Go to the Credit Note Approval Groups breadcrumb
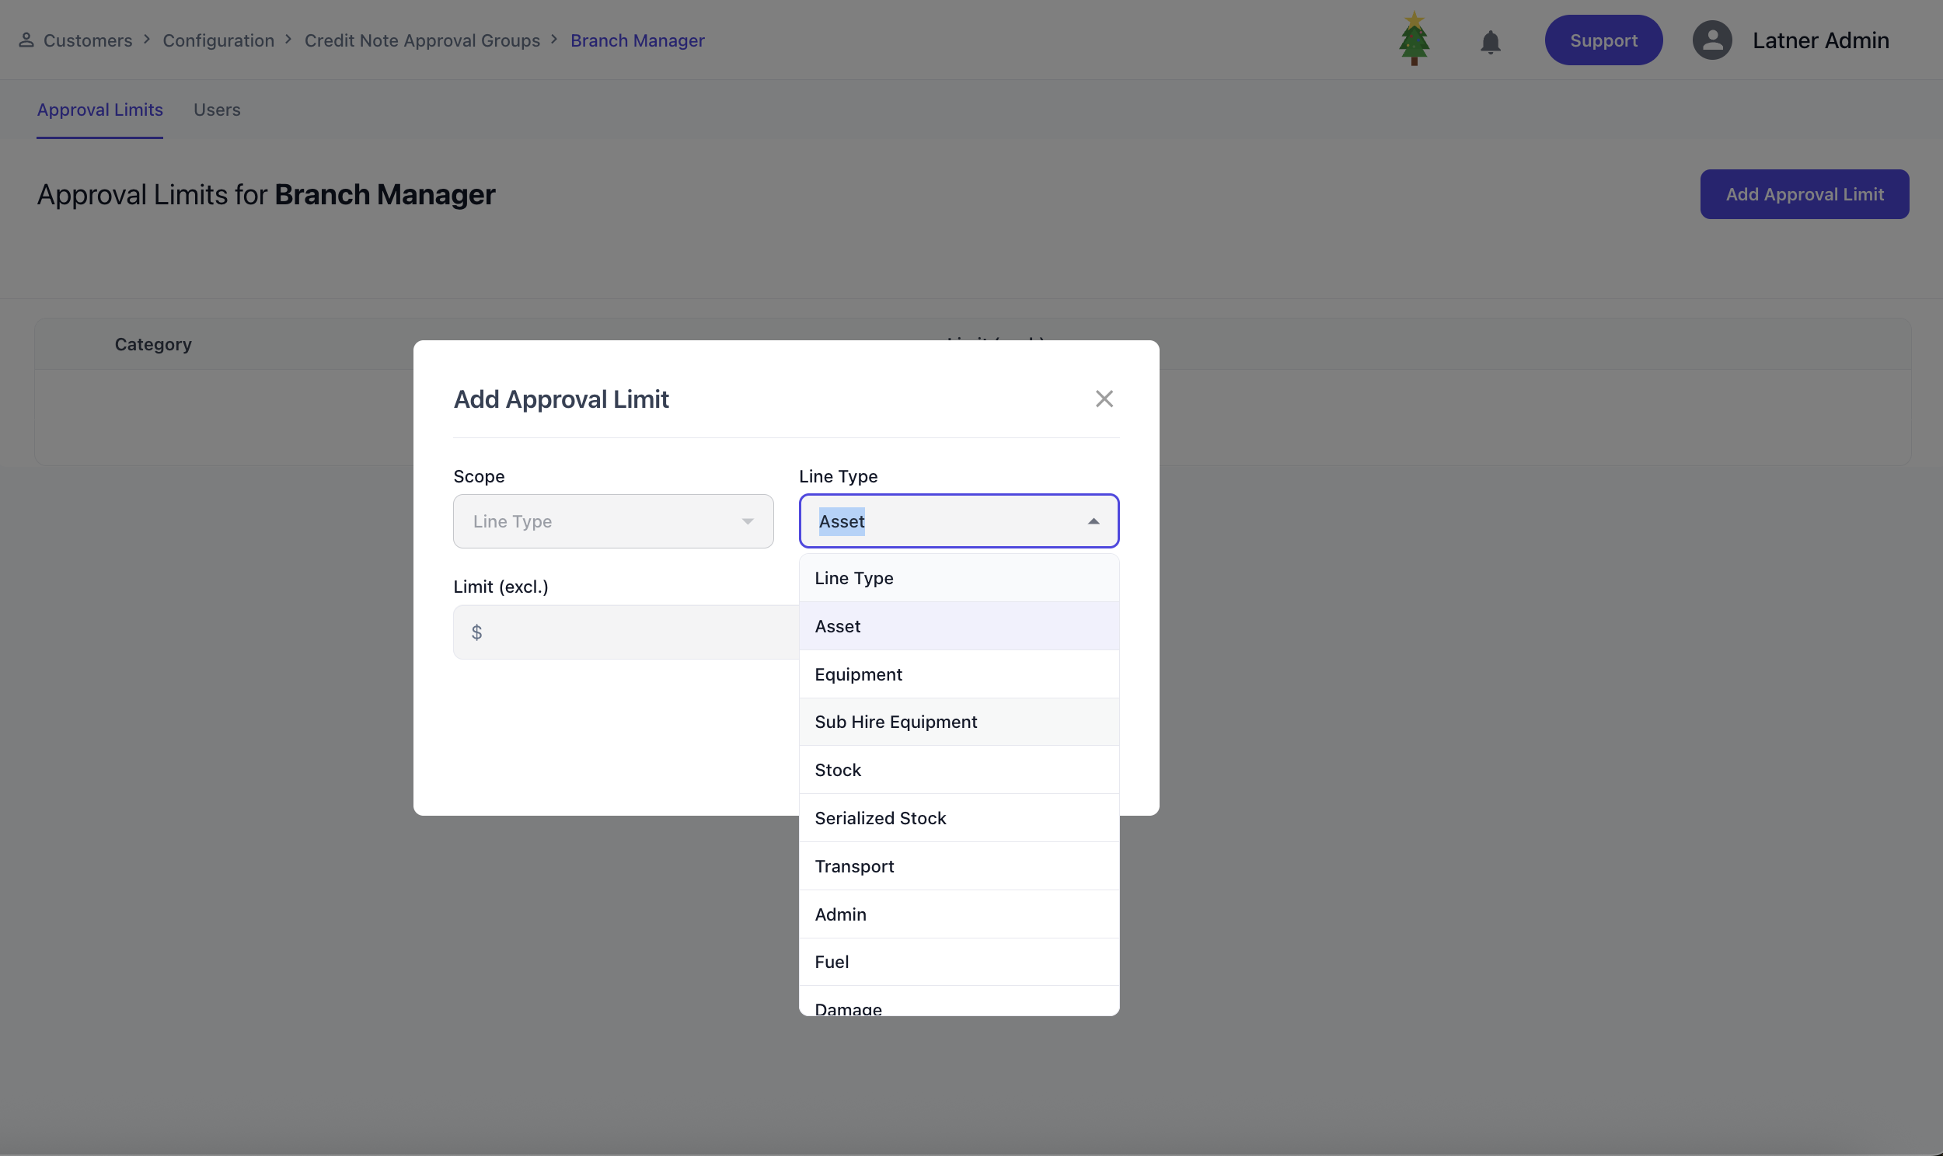The height and width of the screenshot is (1156, 1943). (421, 40)
